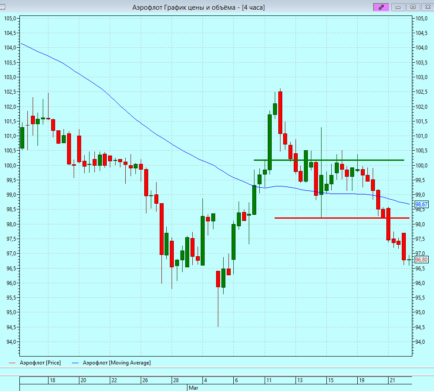434x391 pixels.
Task: Click the red 96,80 last price label
Action: coord(421,260)
